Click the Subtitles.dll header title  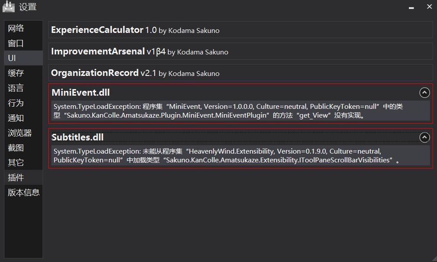pos(78,137)
